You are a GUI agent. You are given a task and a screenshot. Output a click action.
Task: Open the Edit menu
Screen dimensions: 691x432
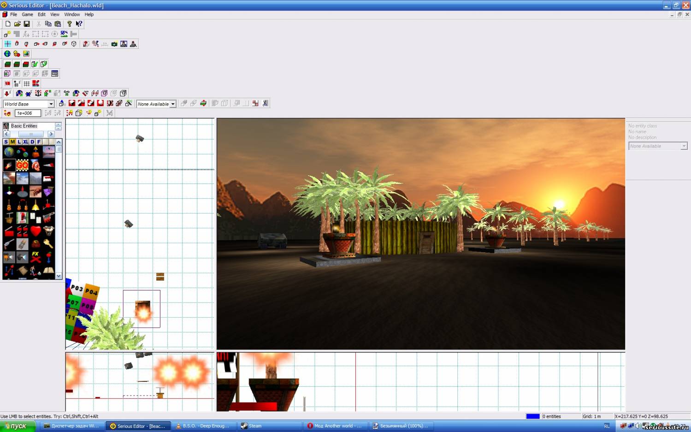coord(41,14)
